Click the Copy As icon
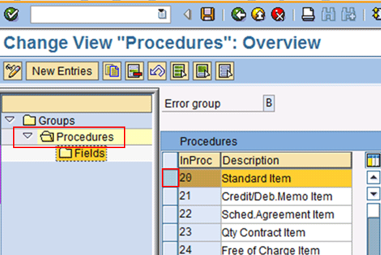 [x=112, y=71]
